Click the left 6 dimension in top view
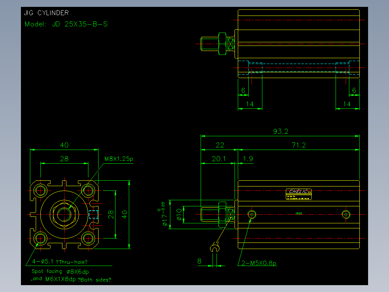Screen dimensions: 389x292 pos(243,90)
